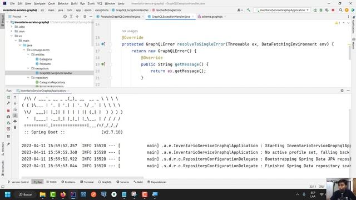Hide the Run tool window
356x200 pixels.
(x=348, y=91)
